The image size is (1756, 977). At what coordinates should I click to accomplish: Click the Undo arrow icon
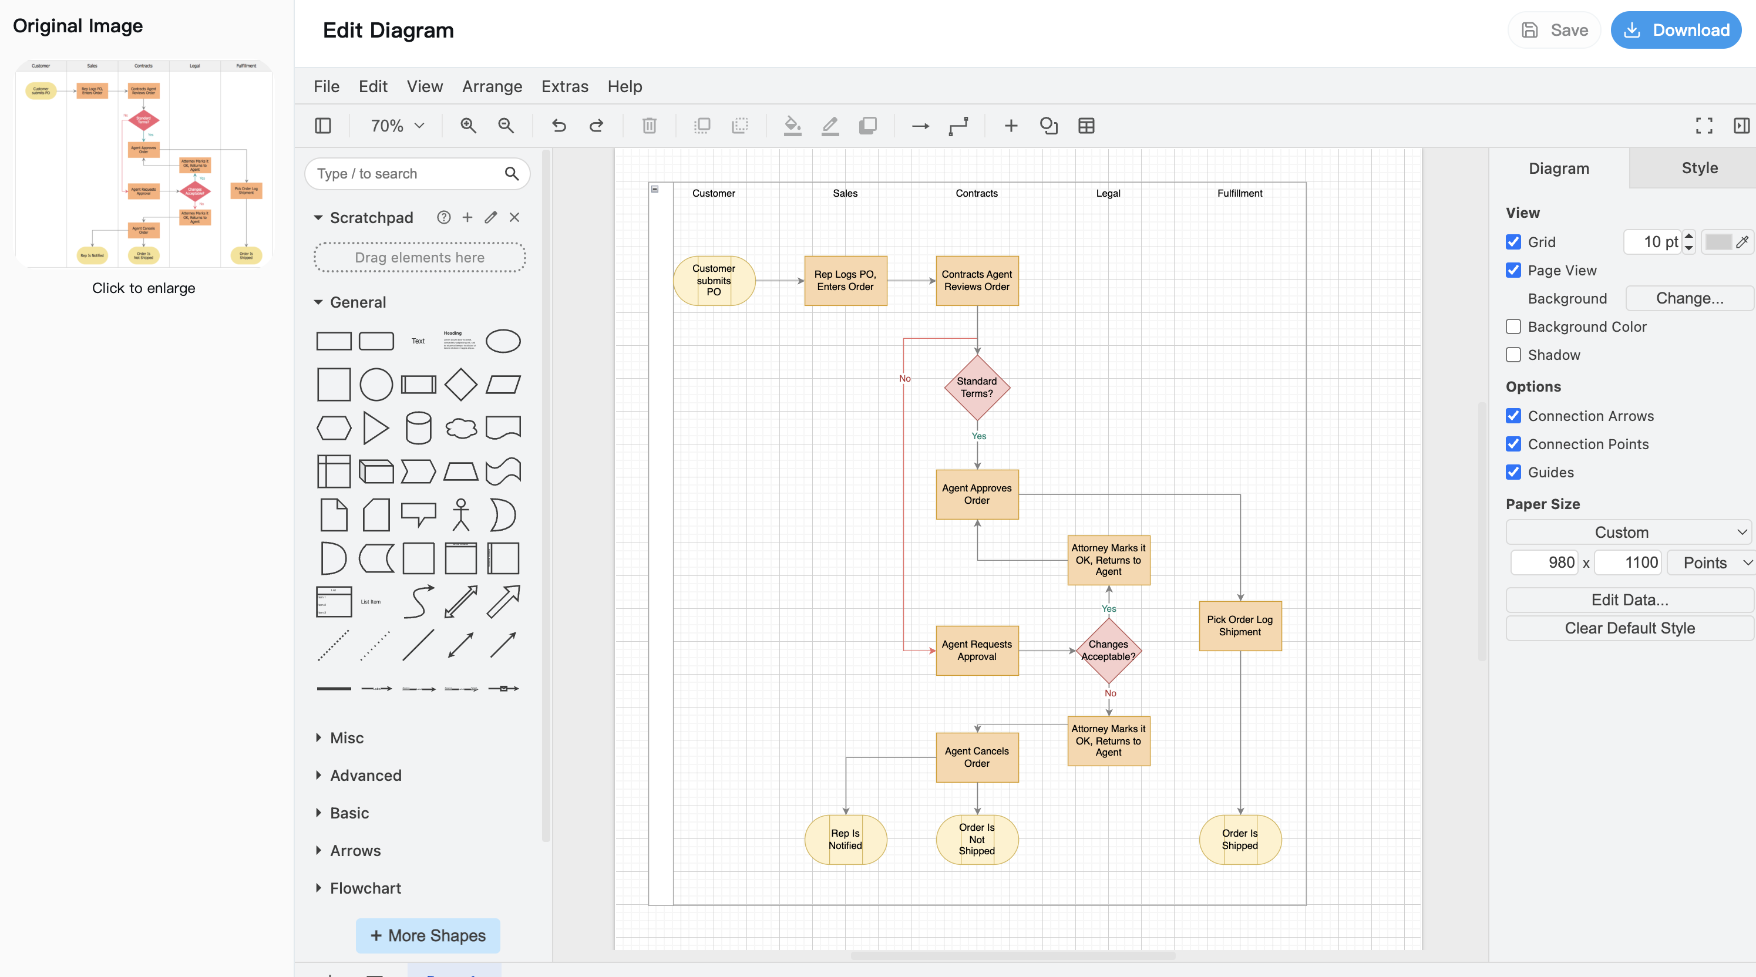[x=559, y=126]
